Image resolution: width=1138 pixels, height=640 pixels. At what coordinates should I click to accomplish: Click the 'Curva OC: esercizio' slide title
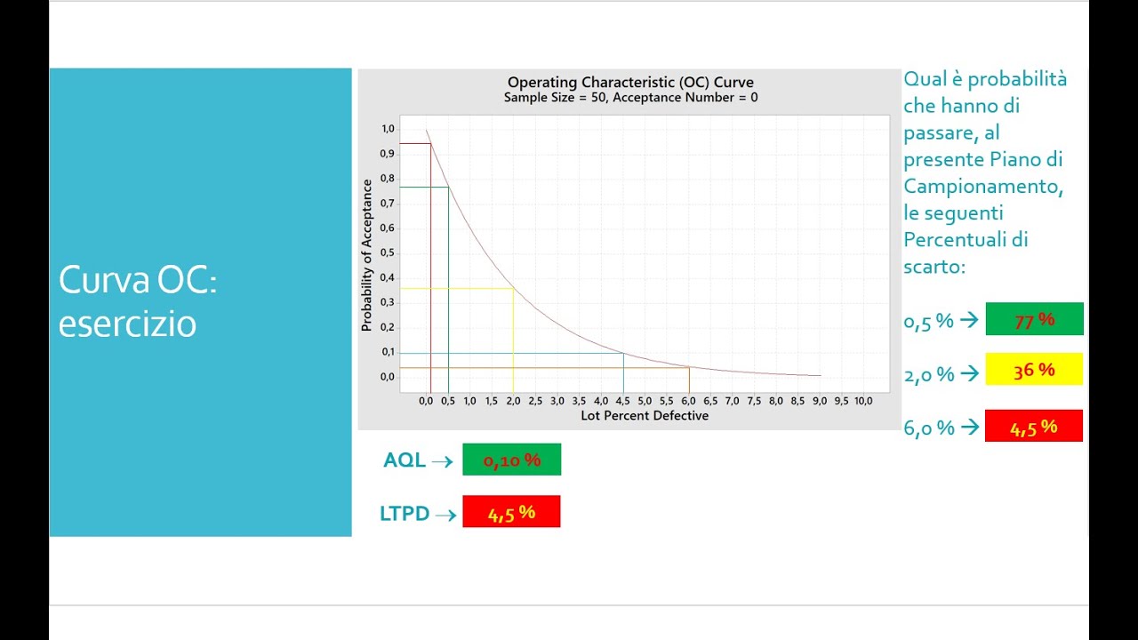139,302
